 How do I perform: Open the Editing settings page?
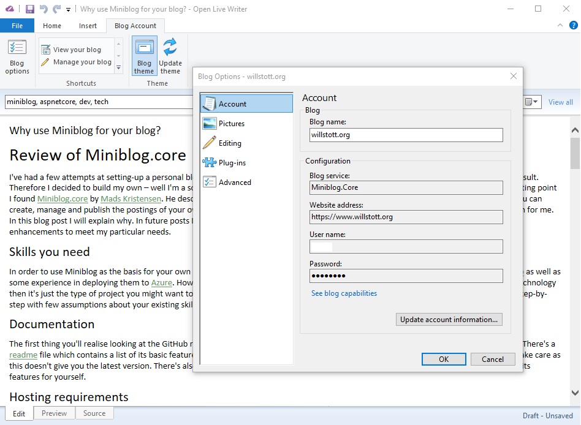point(231,143)
